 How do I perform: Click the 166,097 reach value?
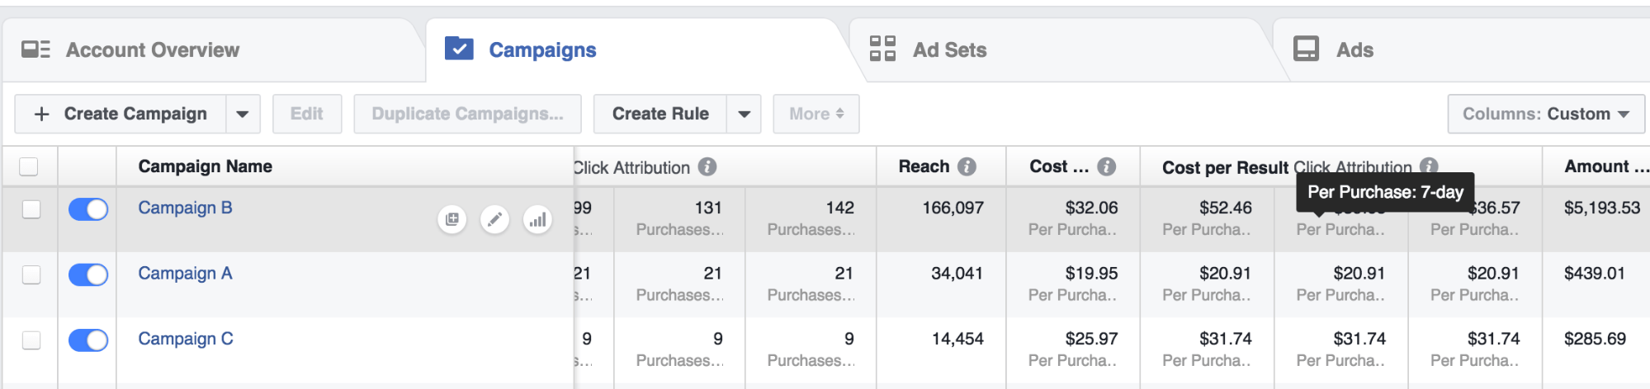pos(953,208)
